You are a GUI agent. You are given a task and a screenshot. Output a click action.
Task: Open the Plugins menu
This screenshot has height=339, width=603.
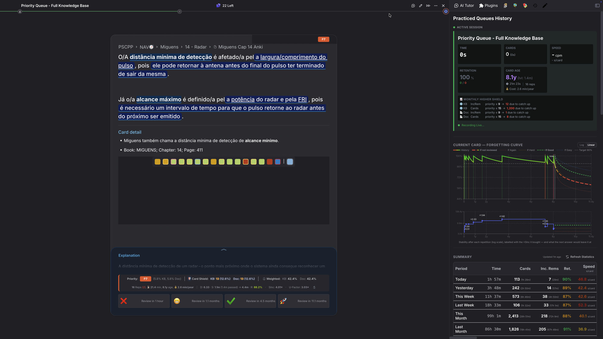pos(488,5)
